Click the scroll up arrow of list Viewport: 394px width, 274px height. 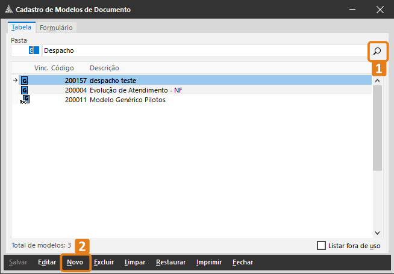tap(377, 81)
